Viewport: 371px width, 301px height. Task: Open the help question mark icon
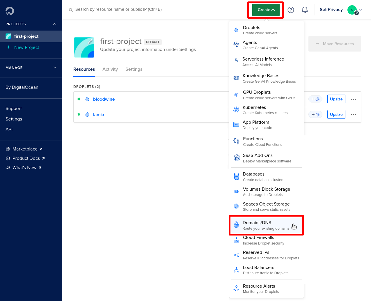tap(291, 10)
